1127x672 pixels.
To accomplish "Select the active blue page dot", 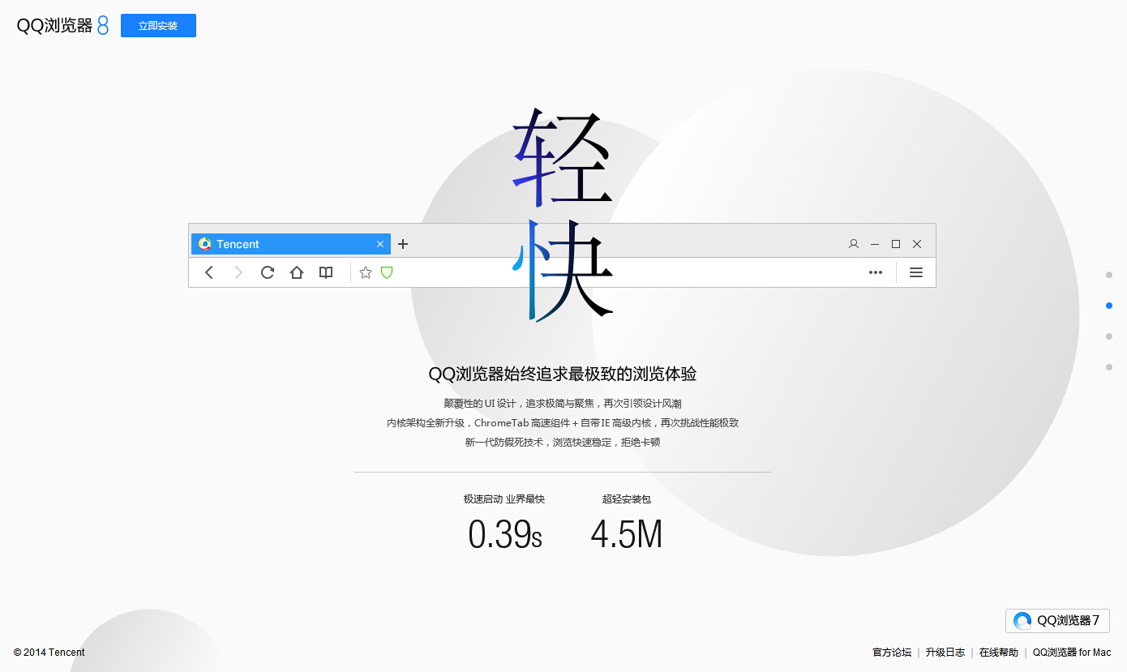I will point(1109,306).
